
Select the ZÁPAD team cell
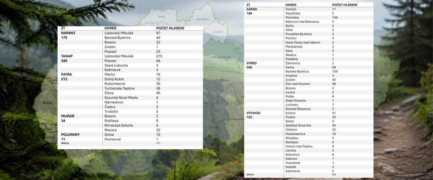pos(252,9)
